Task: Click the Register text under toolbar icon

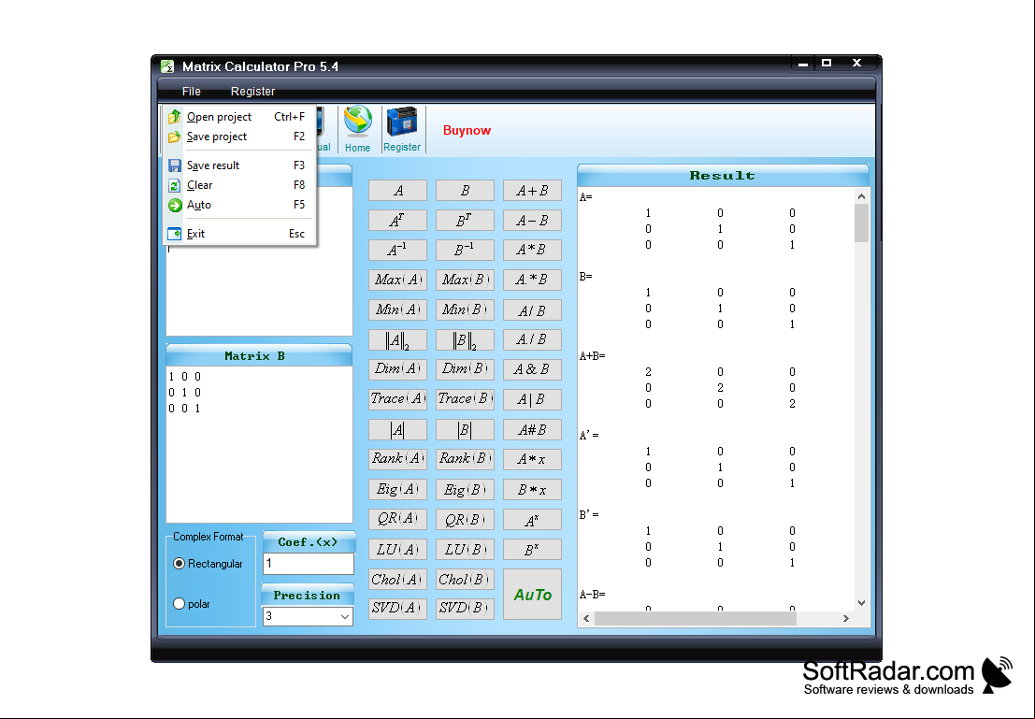Action: (x=402, y=147)
